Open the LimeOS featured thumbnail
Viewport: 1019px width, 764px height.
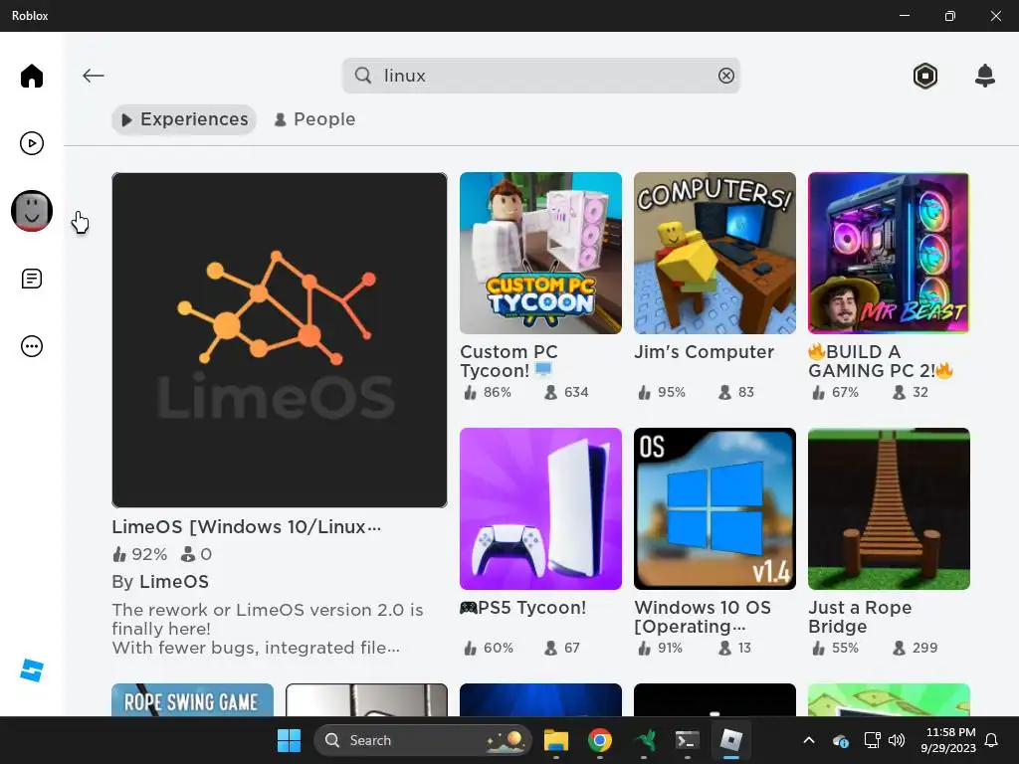pyautogui.click(x=280, y=340)
